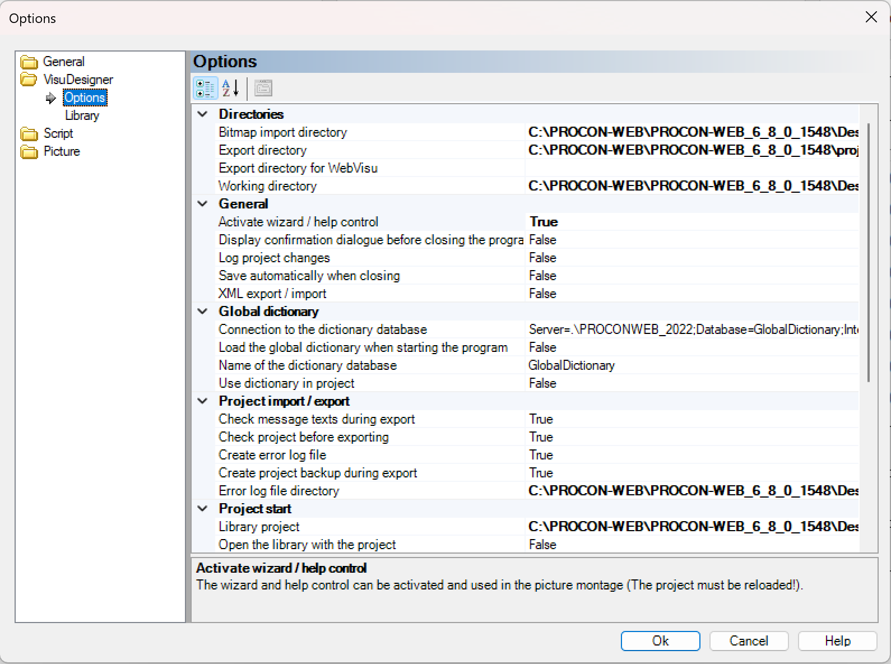Collapse the Project start category
This screenshot has height=664, width=891.
(x=202, y=509)
